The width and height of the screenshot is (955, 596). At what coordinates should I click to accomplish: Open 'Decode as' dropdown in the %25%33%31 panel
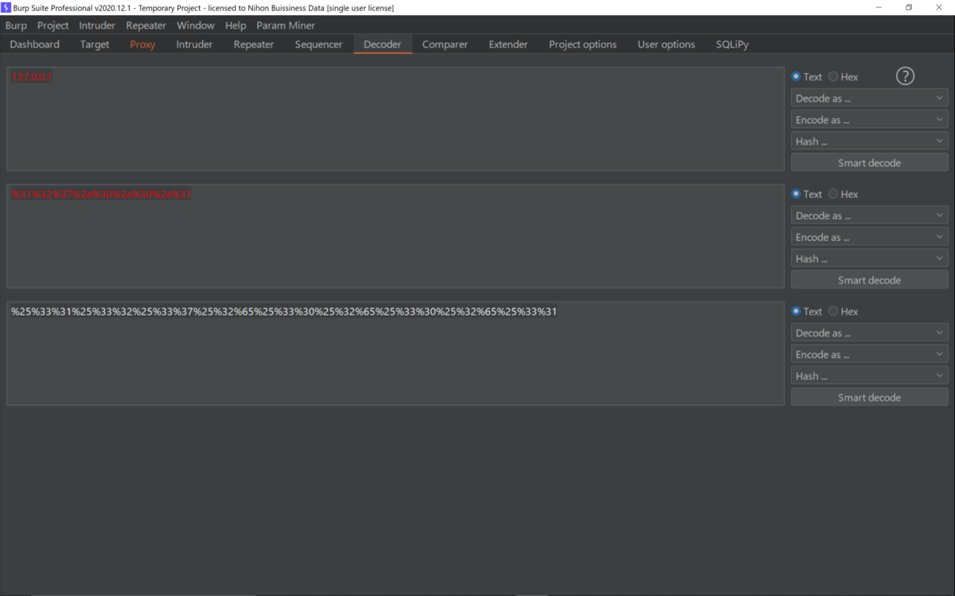pos(869,333)
